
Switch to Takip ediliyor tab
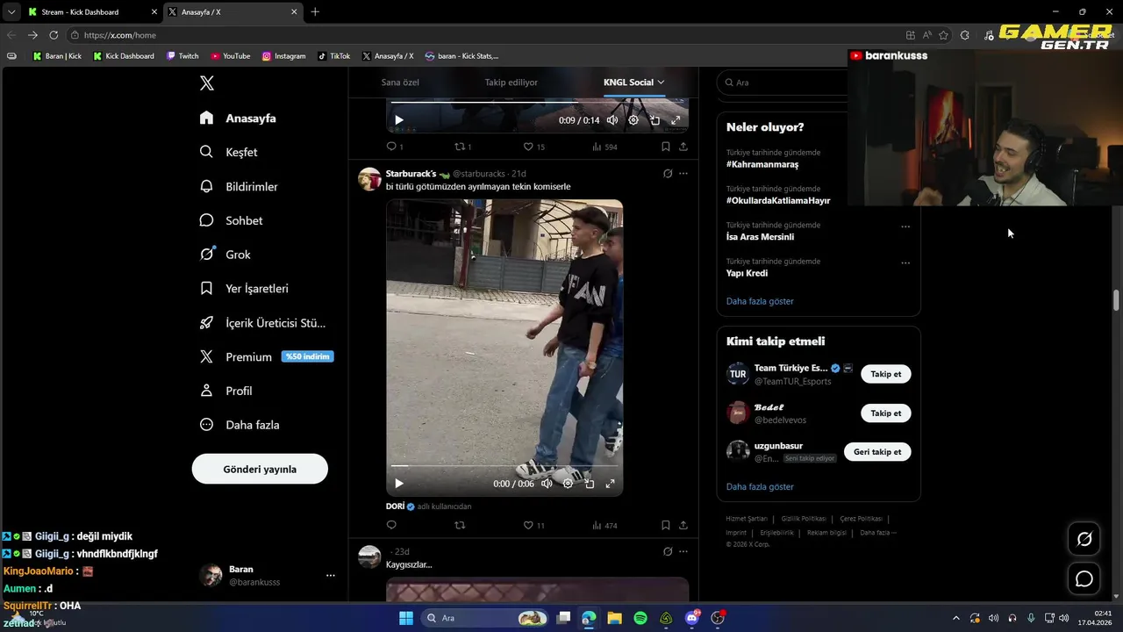(x=511, y=83)
